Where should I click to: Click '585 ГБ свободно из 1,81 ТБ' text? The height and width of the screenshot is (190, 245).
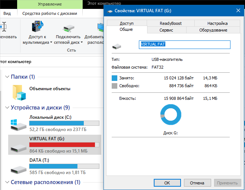coord(57,172)
